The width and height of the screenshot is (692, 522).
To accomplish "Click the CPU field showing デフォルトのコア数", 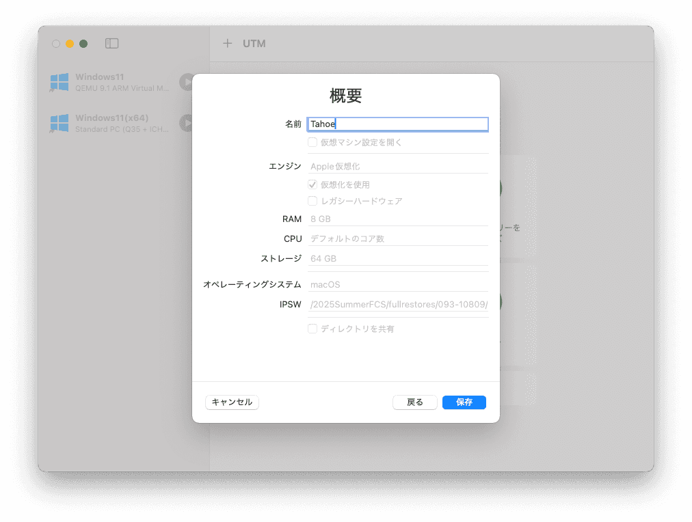I will (x=398, y=238).
